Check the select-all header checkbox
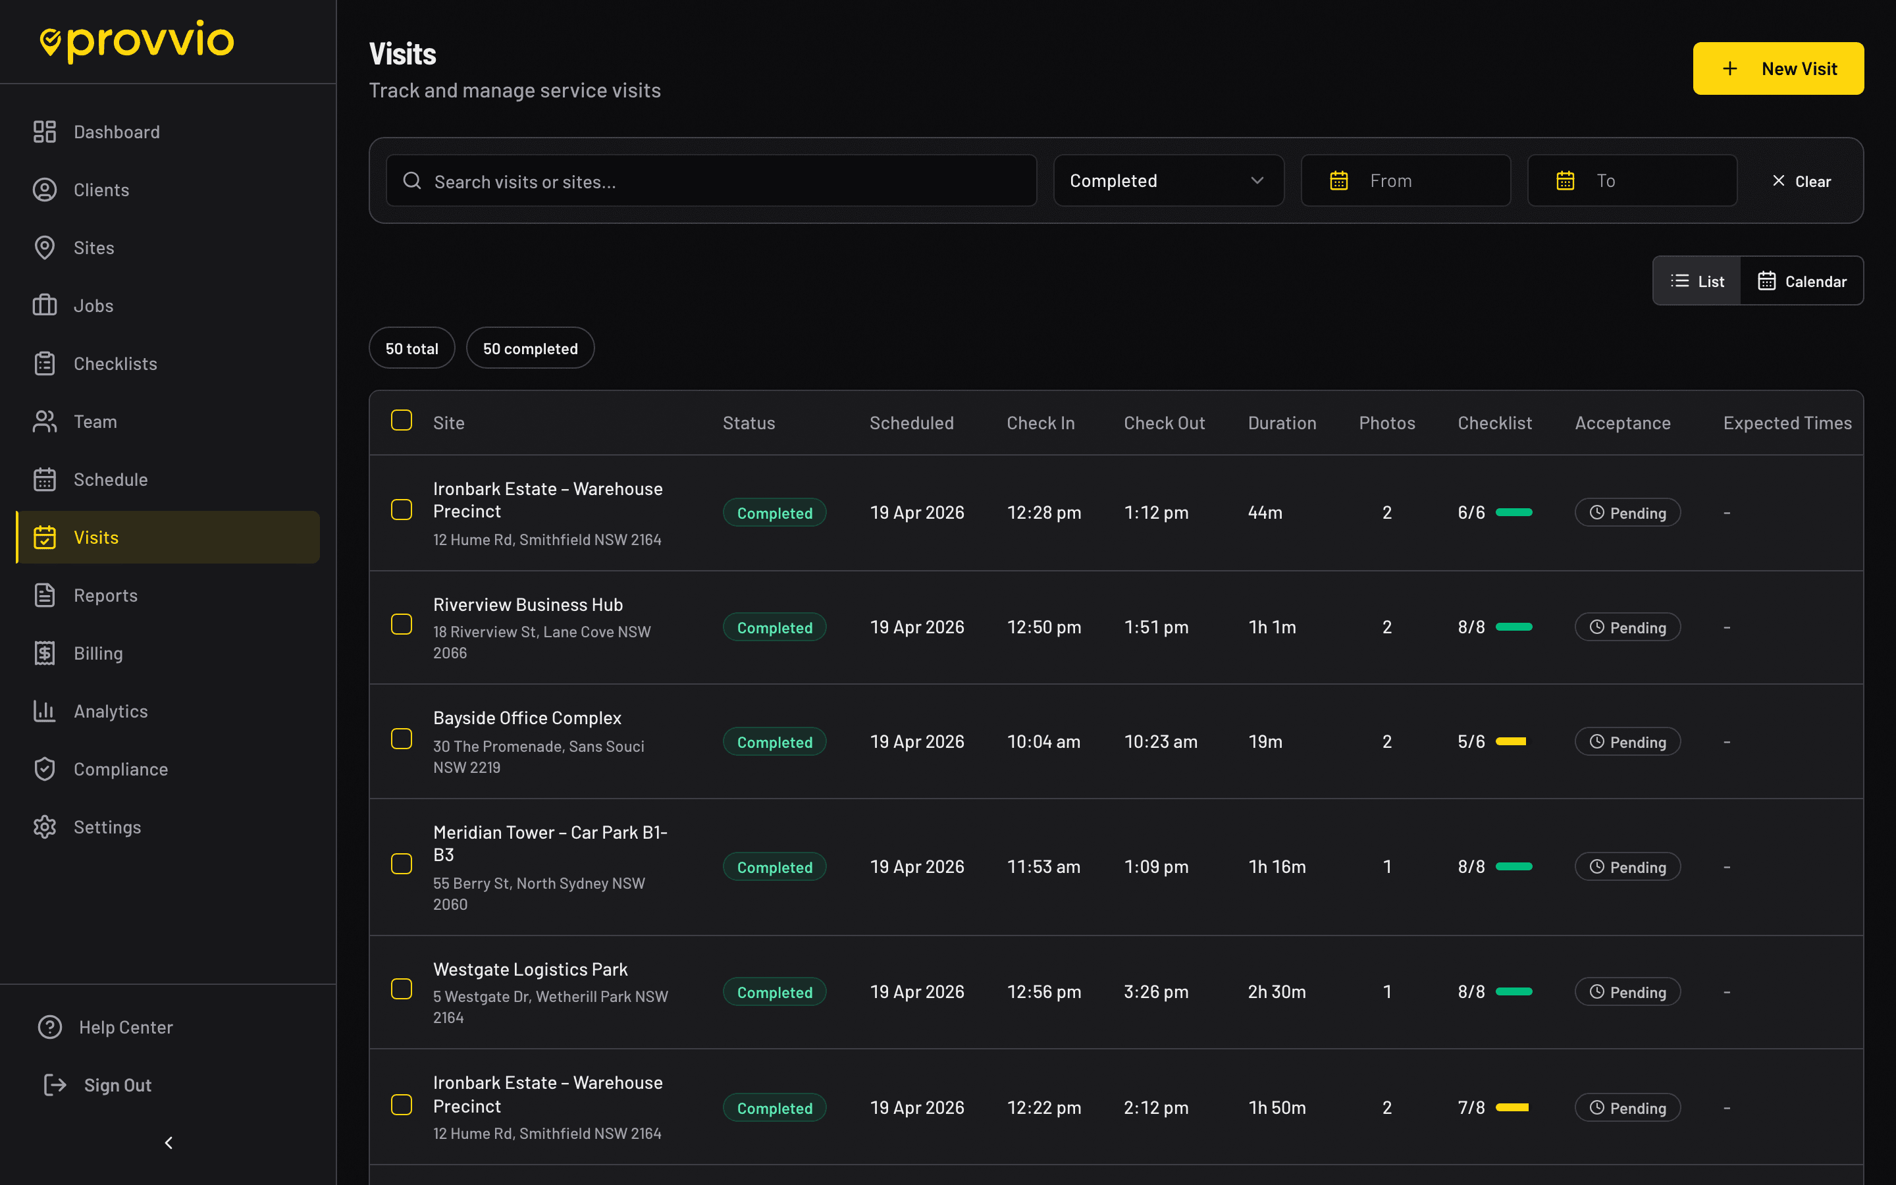The height and width of the screenshot is (1185, 1896). (401, 421)
